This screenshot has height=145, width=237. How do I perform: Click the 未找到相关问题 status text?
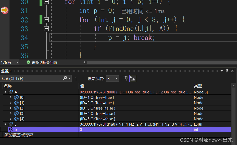pyautogui.click(x=44, y=63)
